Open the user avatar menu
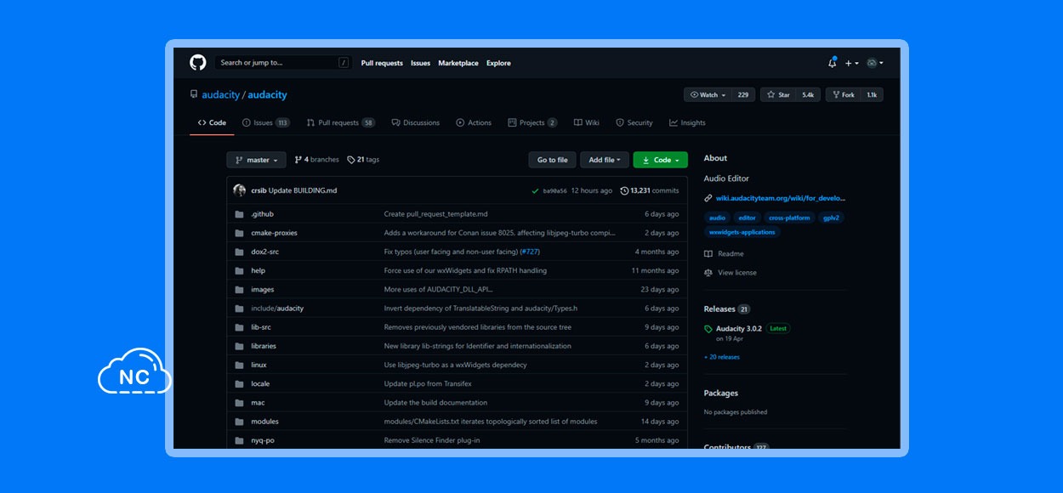 (874, 63)
